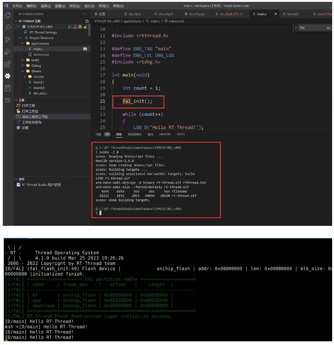Collapse the Project Resource node
The width and height of the screenshot is (334, 345).
click(x=20, y=38)
